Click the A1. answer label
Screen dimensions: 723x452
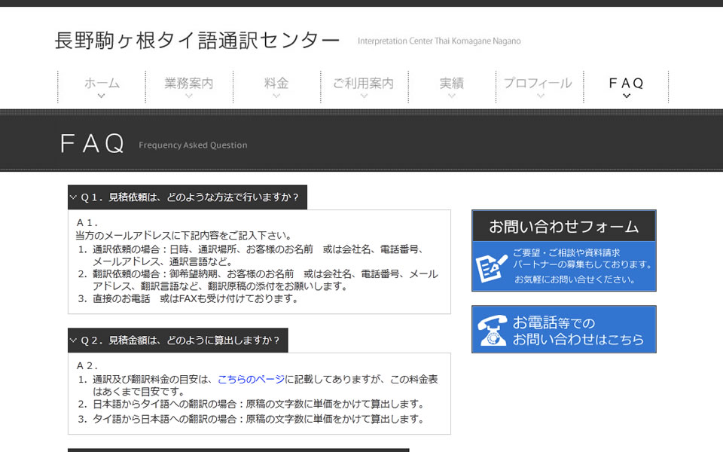pos(87,223)
